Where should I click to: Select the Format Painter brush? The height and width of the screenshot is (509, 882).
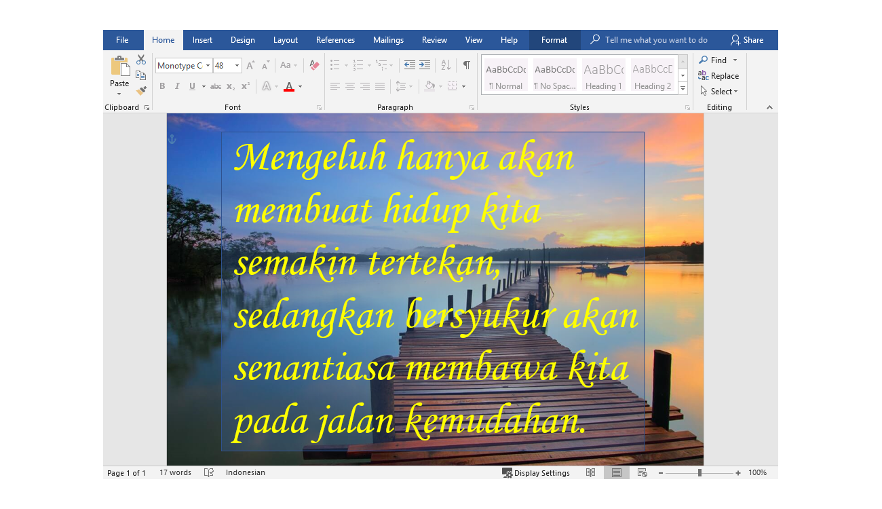tap(141, 90)
